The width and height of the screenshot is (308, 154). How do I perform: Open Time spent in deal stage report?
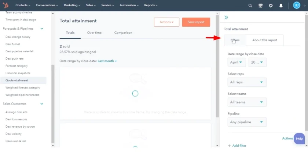(x=21, y=20)
